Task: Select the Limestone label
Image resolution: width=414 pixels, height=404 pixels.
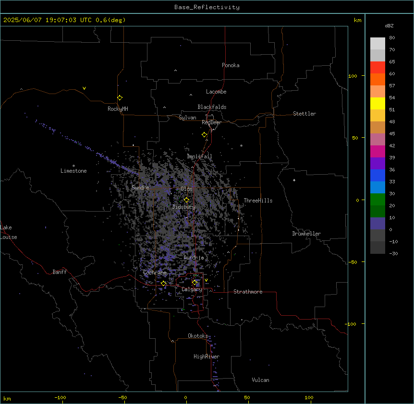Action: tap(73, 171)
